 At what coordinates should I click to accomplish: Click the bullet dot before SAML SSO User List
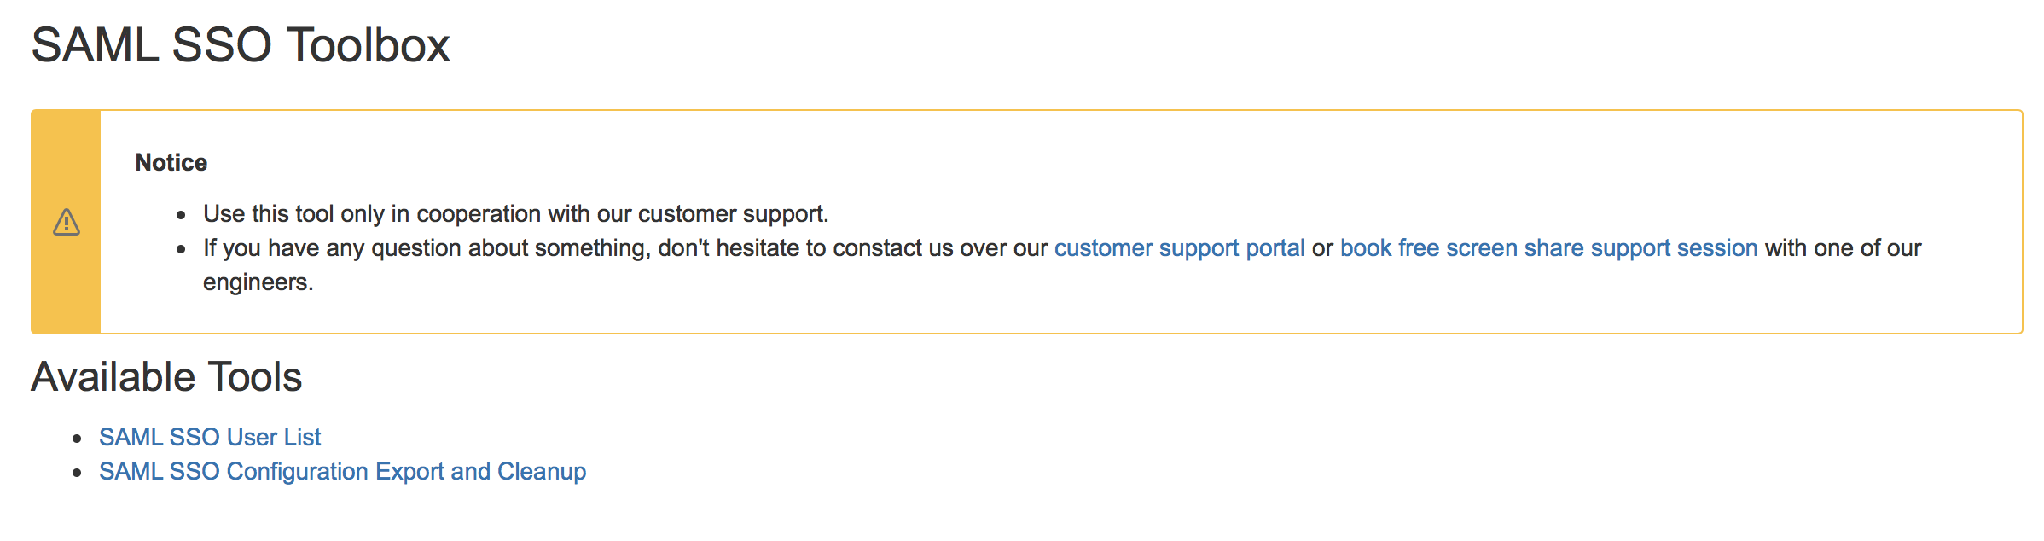click(78, 439)
